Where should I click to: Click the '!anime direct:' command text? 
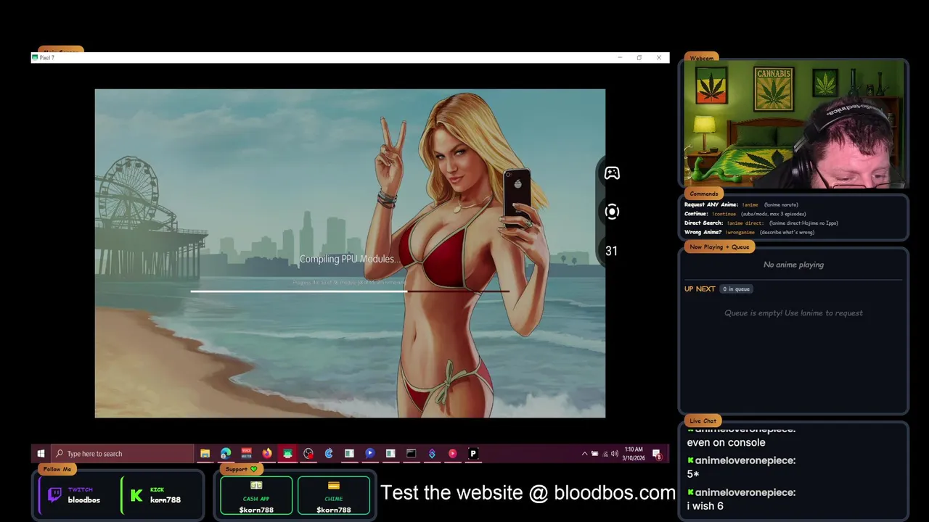745,223
